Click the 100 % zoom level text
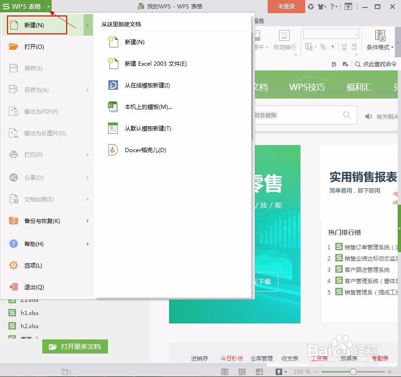The image size is (401, 377). (x=302, y=371)
